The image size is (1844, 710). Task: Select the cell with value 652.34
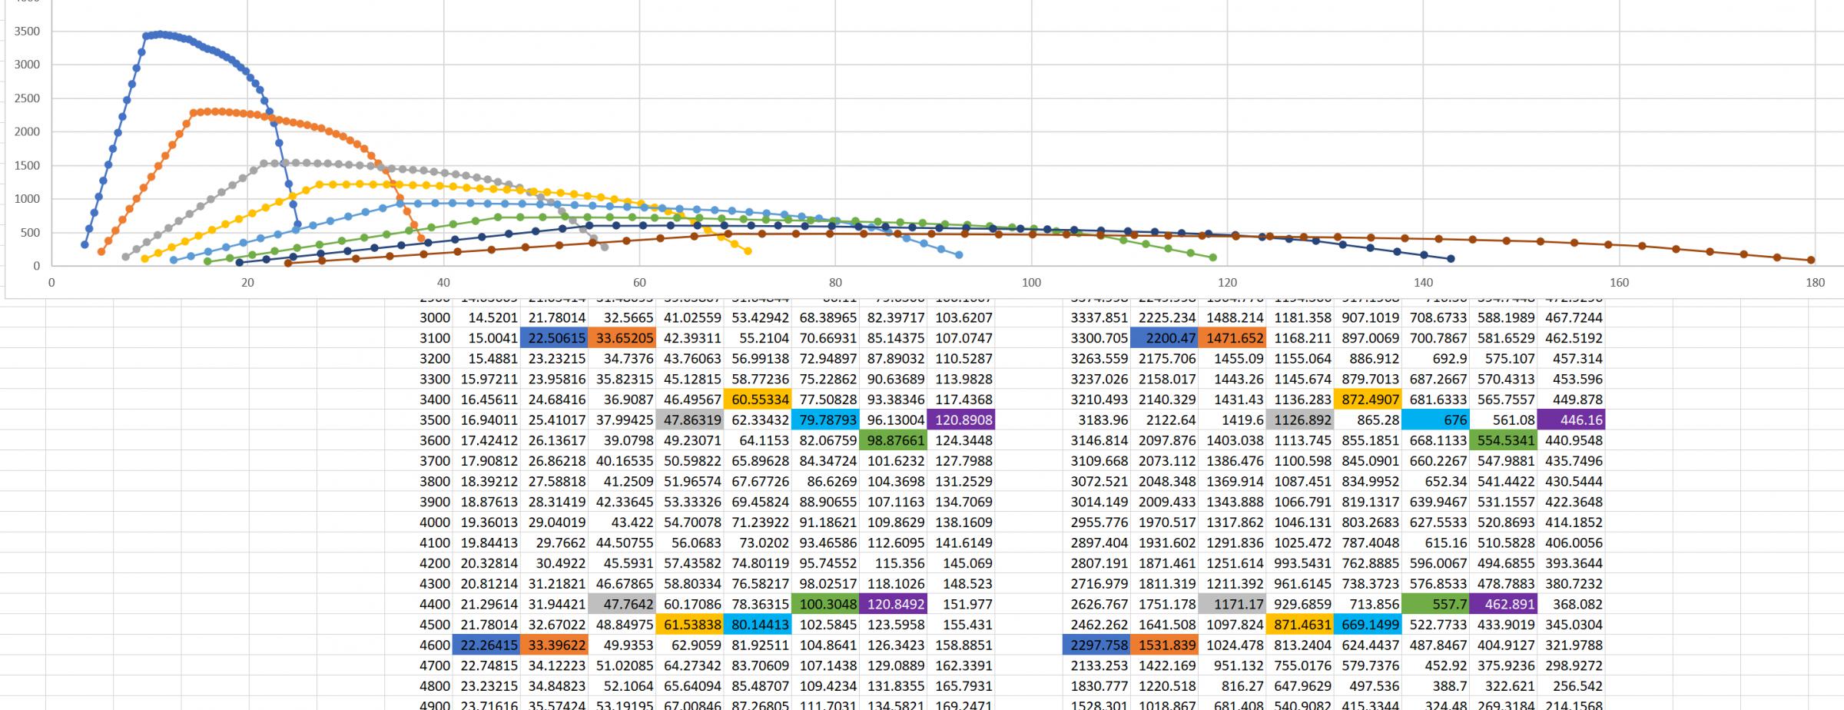click(1435, 482)
